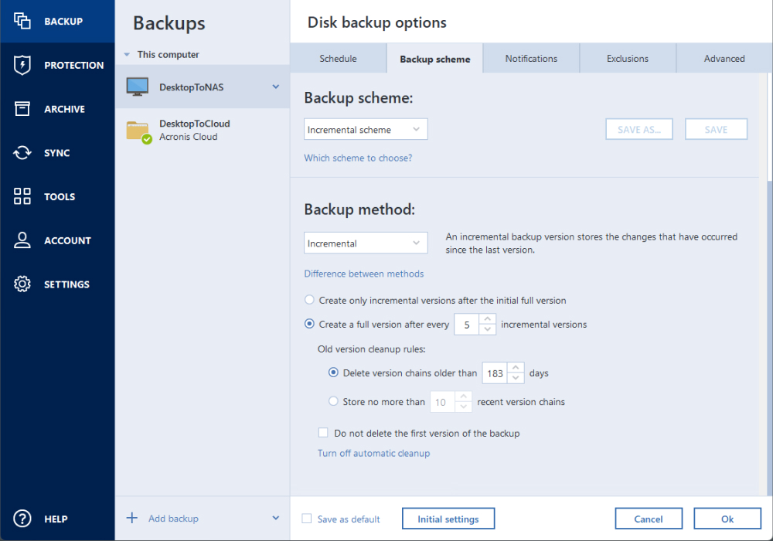
Task: Check the 'Save as default' box
Action: pyautogui.click(x=307, y=519)
